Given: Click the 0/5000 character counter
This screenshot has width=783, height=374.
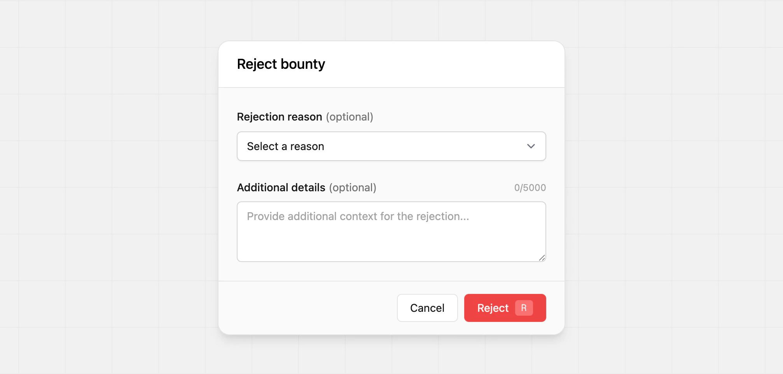Looking at the screenshot, I should (530, 187).
